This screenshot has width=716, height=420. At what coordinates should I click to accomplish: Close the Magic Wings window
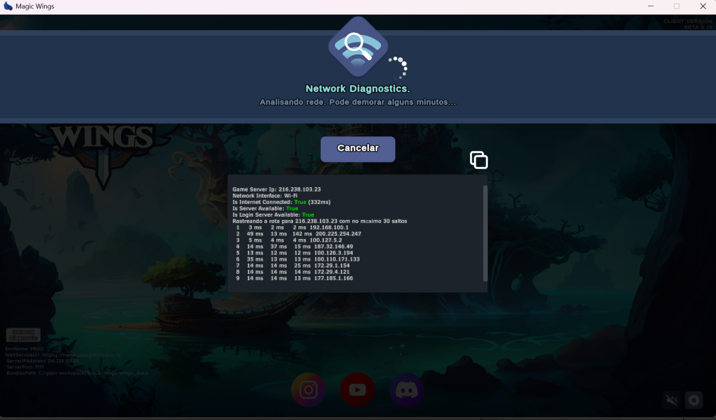pyautogui.click(x=703, y=6)
